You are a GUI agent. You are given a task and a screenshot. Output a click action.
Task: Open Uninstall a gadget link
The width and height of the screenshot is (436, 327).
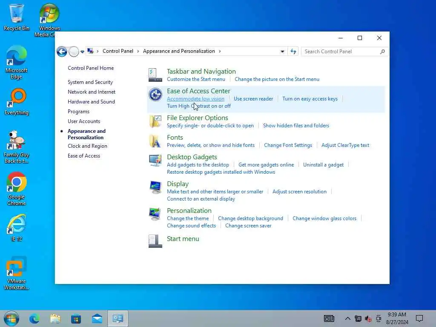[x=324, y=165]
